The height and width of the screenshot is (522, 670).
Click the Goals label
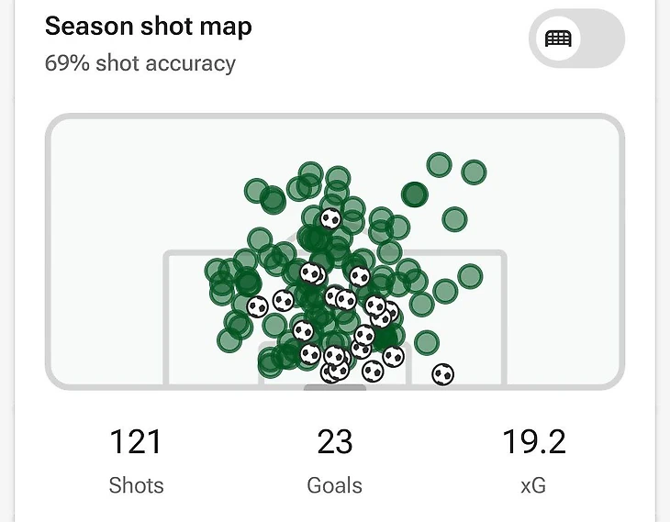(x=335, y=484)
